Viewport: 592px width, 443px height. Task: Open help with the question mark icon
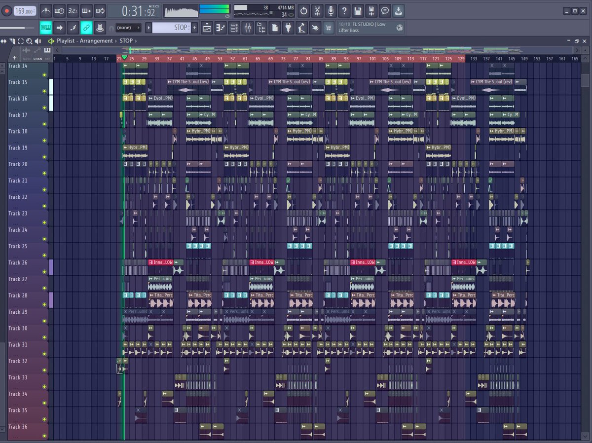[x=344, y=10]
